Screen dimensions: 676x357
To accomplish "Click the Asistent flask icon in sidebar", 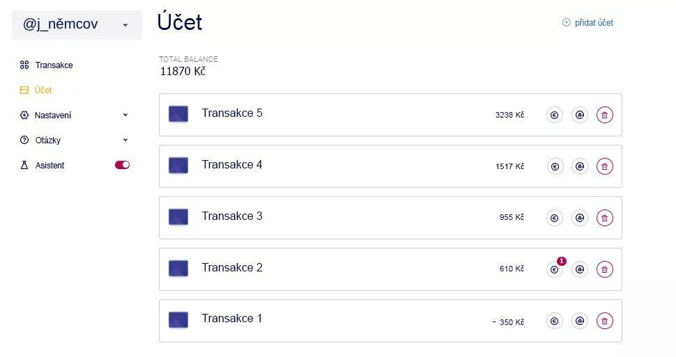I will point(24,166).
